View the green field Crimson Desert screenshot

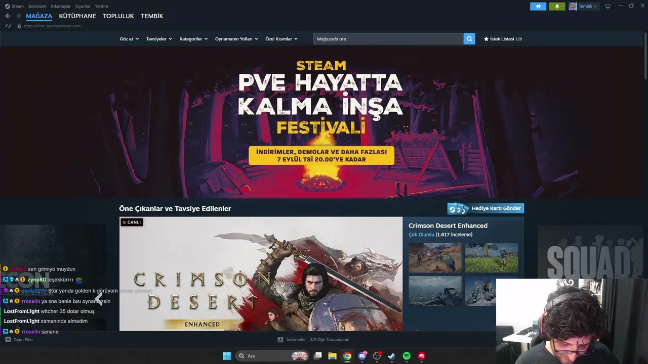(492, 258)
